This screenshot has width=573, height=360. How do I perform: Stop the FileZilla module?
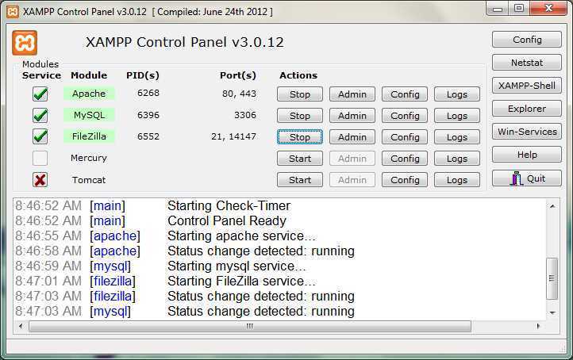click(x=300, y=137)
